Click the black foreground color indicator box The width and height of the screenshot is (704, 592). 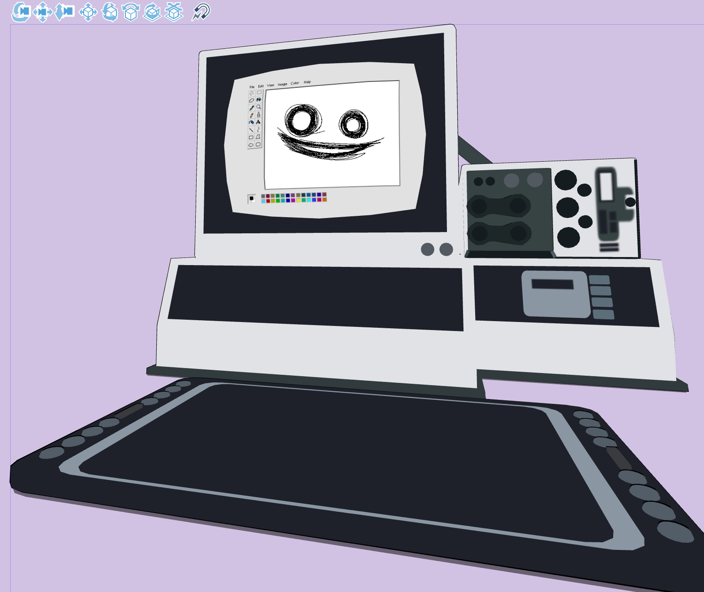[251, 198]
